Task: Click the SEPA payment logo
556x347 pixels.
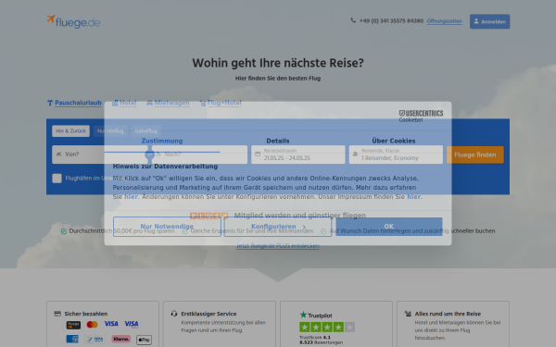Action: [x=95, y=340]
